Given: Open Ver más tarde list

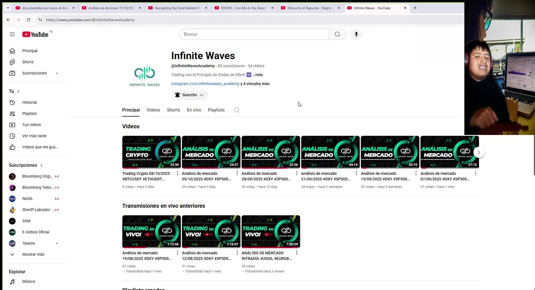Looking at the screenshot, I should pyautogui.click(x=35, y=136).
